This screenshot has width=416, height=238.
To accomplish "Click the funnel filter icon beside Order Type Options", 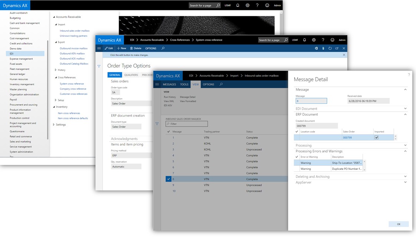I will coord(99,66).
